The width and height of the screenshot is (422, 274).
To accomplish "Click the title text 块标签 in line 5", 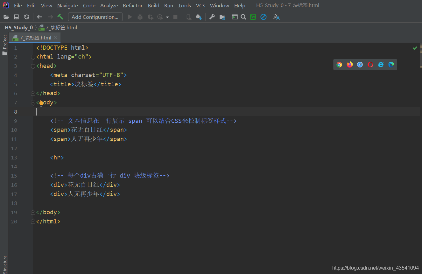I will (84, 84).
